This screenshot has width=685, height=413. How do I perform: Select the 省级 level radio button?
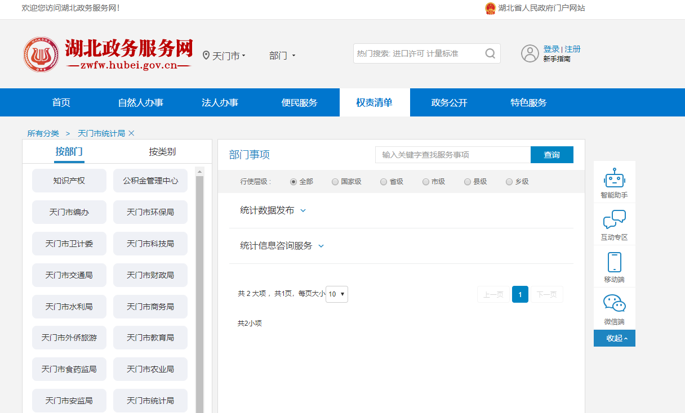pyautogui.click(x=384, y=182)
